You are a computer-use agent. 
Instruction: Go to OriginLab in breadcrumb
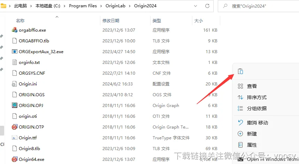coord(115,6)
